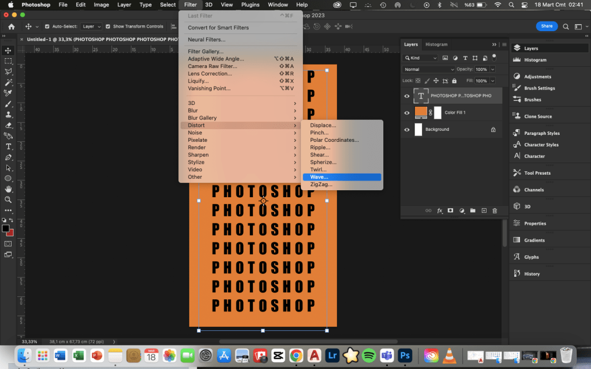The width and height of the screenshot is (591, 369).
Task: Open the Normal blend mode dropdown
Action: tap(428, 69)
